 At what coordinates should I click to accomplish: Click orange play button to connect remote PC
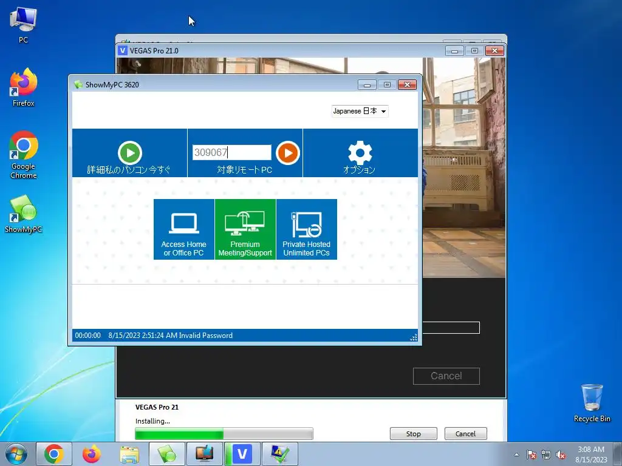click(287, 152)
